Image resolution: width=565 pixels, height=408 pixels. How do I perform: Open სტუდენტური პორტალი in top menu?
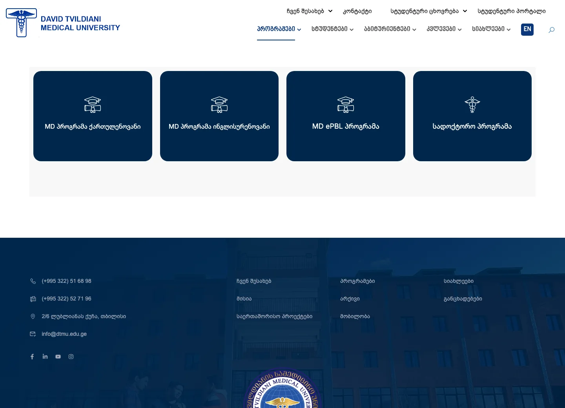(512, 11)
